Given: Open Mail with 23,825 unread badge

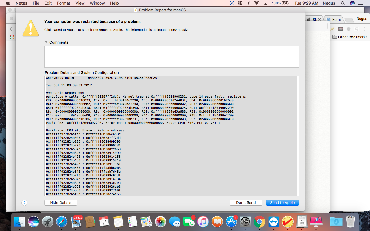Looking at the screenshot, I should (76, 222).
